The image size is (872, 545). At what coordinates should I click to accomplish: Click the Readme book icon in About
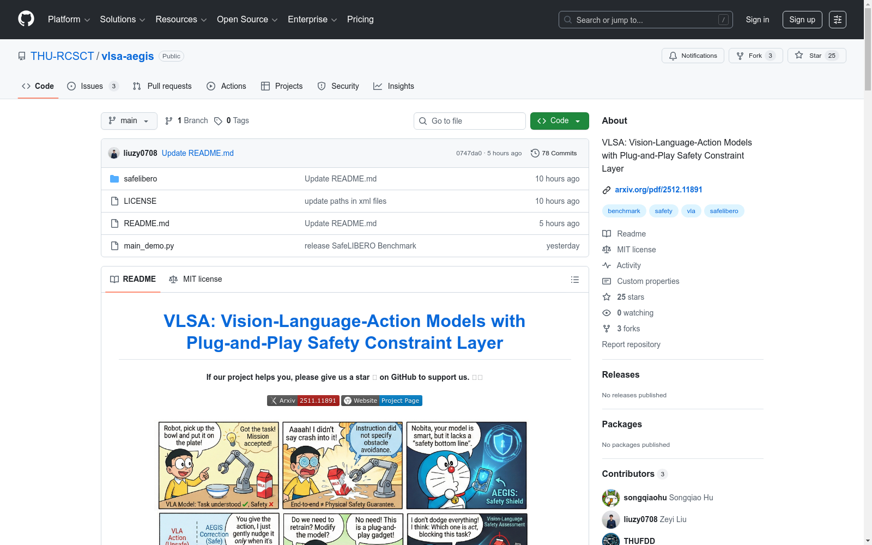coord(607,234)
